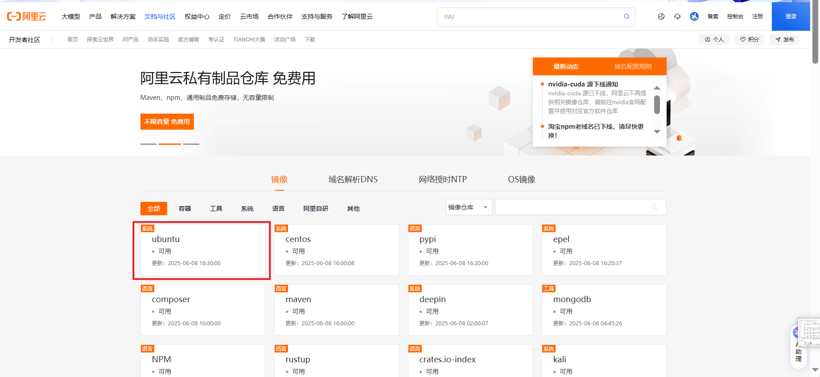The height and width of the screenshot is (377, 820).
Task: Open 产品 menu
Action: (95, 16)
